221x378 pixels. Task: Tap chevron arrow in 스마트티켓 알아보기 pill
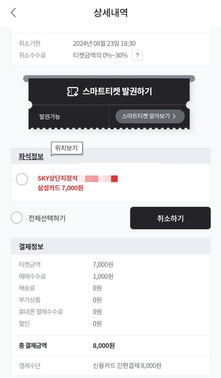coord(174,116)
